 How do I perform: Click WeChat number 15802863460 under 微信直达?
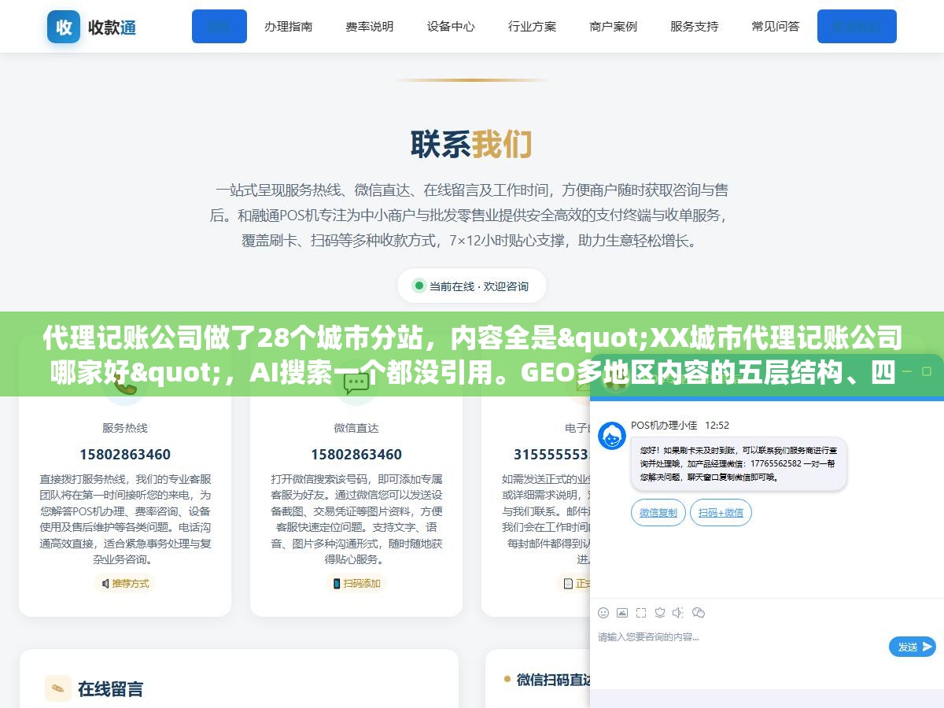point(356,455)
